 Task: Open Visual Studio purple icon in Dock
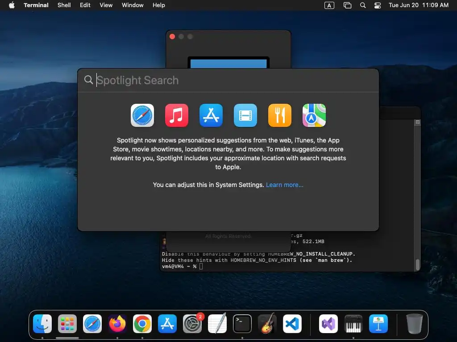coord(328,324)
